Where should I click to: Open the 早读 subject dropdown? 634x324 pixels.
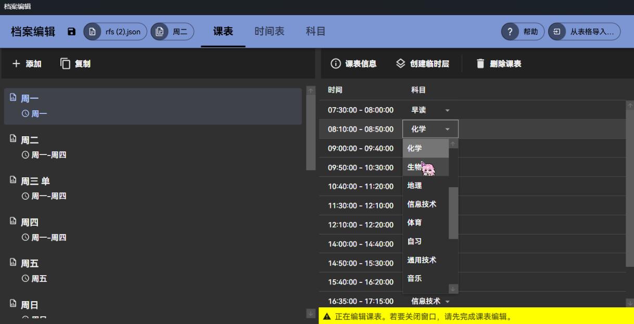(x=430, y=110)
